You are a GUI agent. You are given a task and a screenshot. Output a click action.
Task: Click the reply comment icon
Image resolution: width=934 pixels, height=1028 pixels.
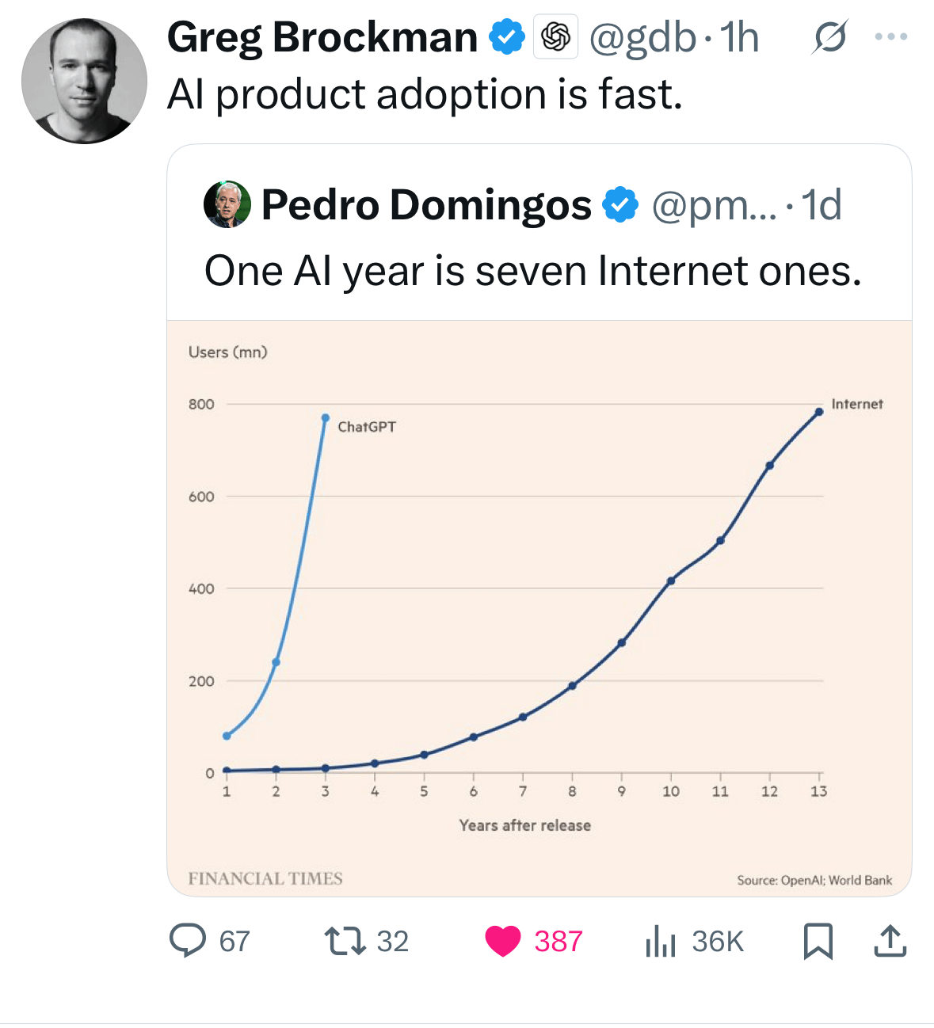pyautogui.click(x=188, y=940)
